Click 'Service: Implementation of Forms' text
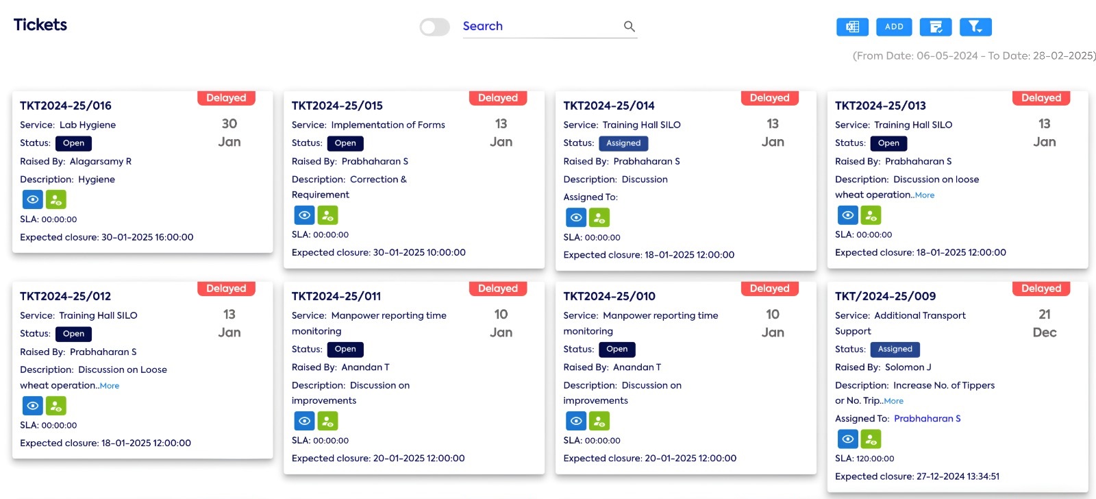Screen dimensions: 1096x499 (x=369, y=125)
